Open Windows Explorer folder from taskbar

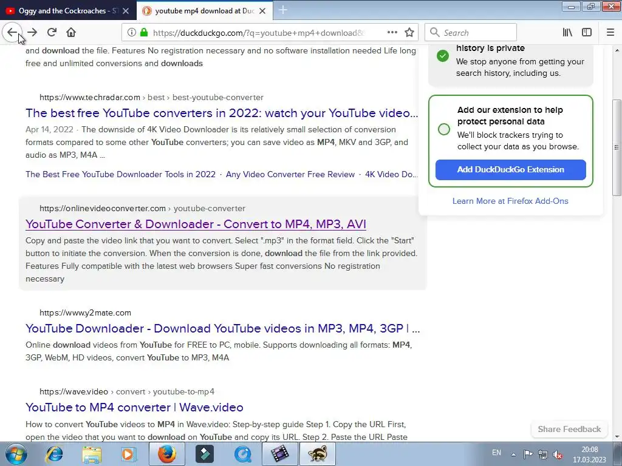[x=92, y=454]
